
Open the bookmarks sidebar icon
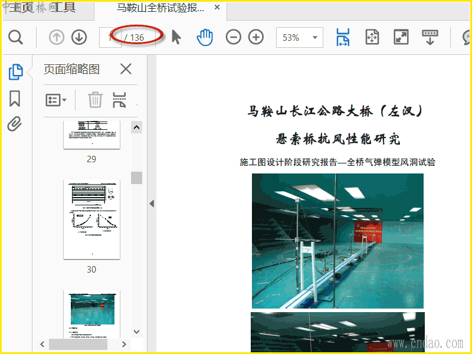[15, 99]
